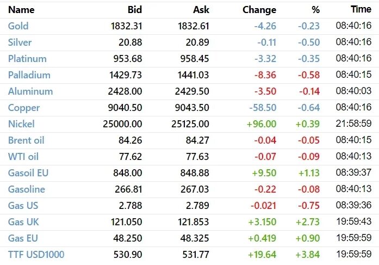
Task: Open the Gold commodity link
Action: [18, 26]
